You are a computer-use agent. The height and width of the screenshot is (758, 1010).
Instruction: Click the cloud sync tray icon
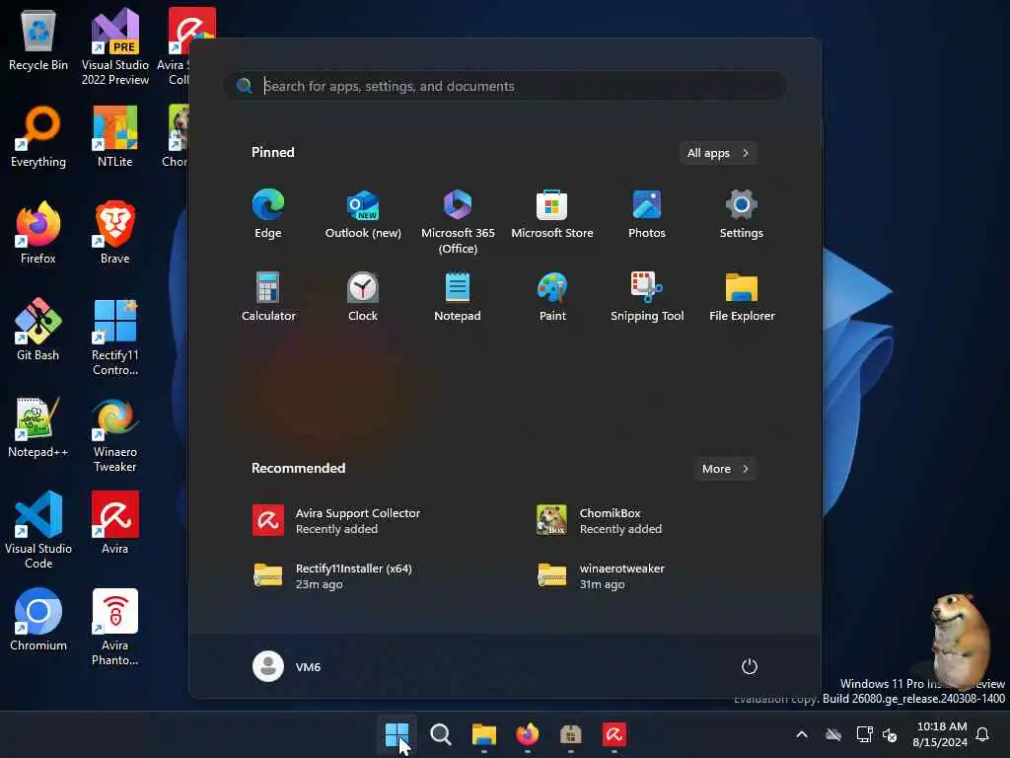pos(833,734)
